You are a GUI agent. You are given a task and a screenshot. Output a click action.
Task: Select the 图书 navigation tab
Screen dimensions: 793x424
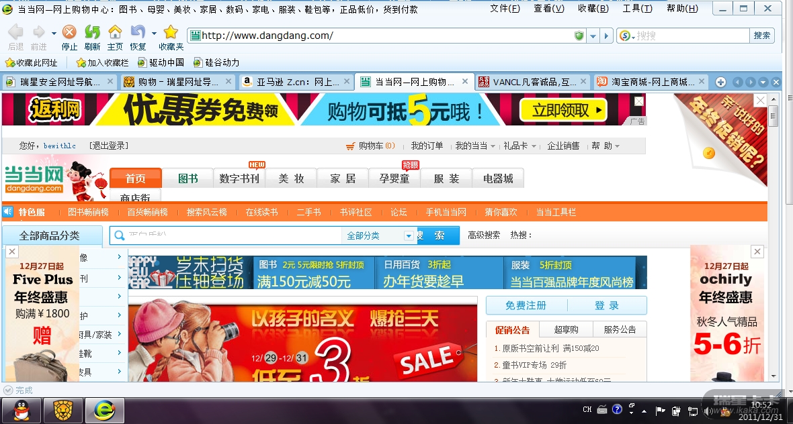(x=187, y=178)
